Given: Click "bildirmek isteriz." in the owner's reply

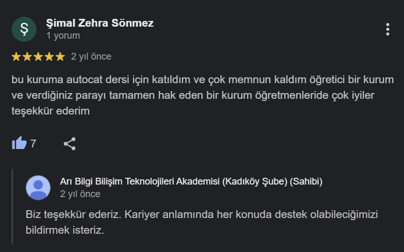Looking at the screenshot, I should click(65, 230).
